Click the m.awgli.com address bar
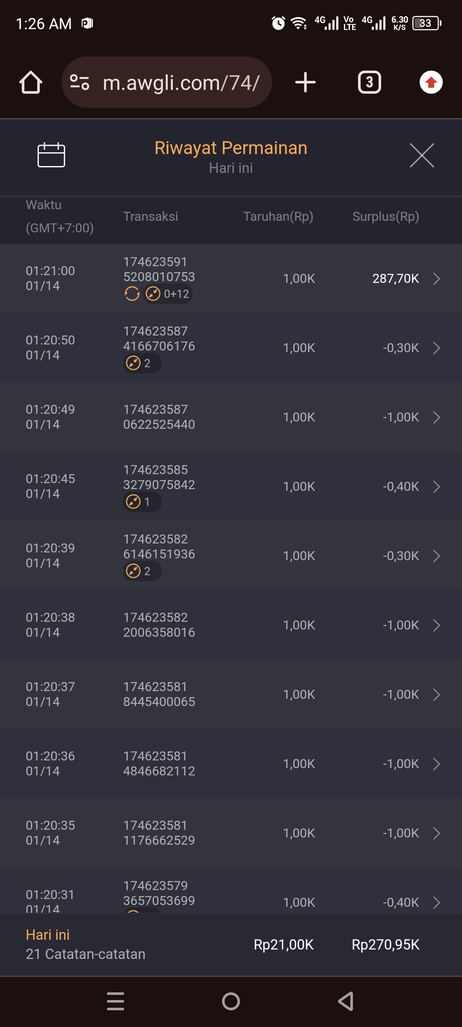 coord(181,83)
